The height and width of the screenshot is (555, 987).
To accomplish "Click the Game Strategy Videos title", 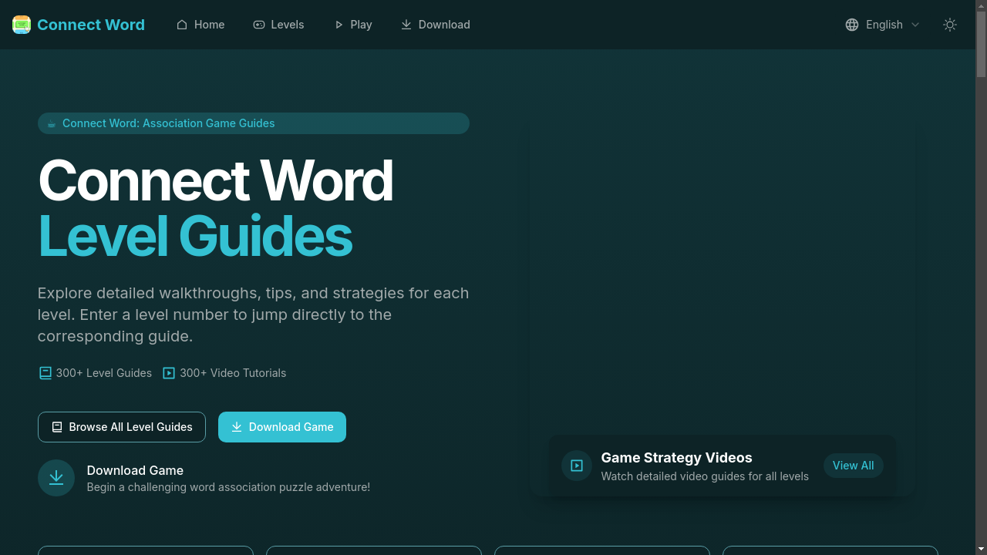I will [677, 458].
